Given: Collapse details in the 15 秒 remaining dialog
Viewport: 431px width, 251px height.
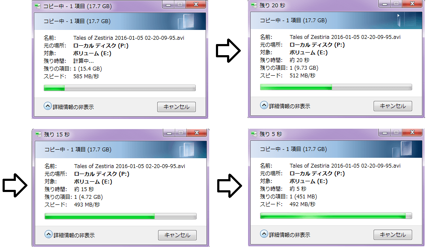Looking at the screenshot, I should pyautogui.click(x=69, y=235).
